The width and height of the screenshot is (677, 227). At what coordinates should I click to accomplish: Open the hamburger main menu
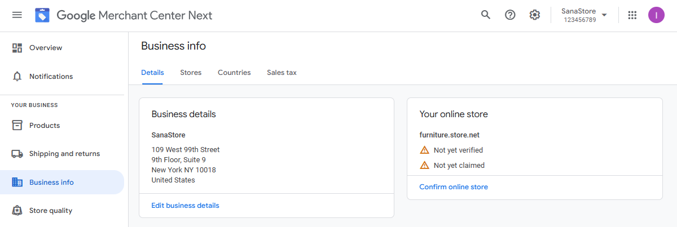pos(17,15)
